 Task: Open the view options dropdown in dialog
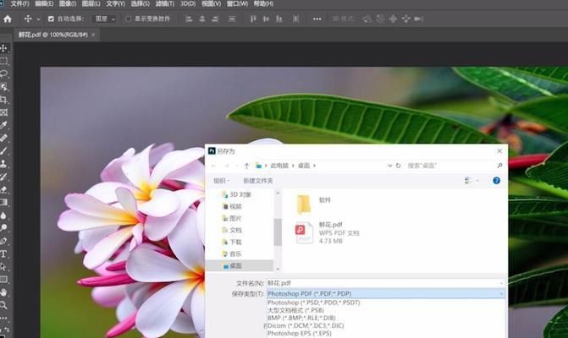tap(477, 180)
